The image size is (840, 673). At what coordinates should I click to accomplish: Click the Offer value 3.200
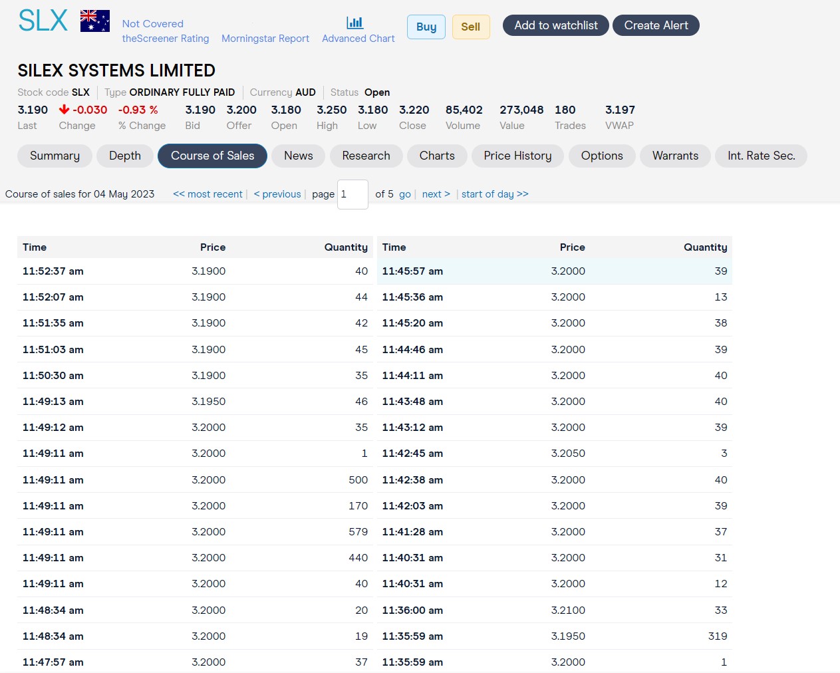pos(241,110)
